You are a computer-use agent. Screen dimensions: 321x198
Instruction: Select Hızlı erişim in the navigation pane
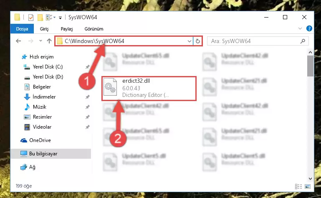[42, 57]
